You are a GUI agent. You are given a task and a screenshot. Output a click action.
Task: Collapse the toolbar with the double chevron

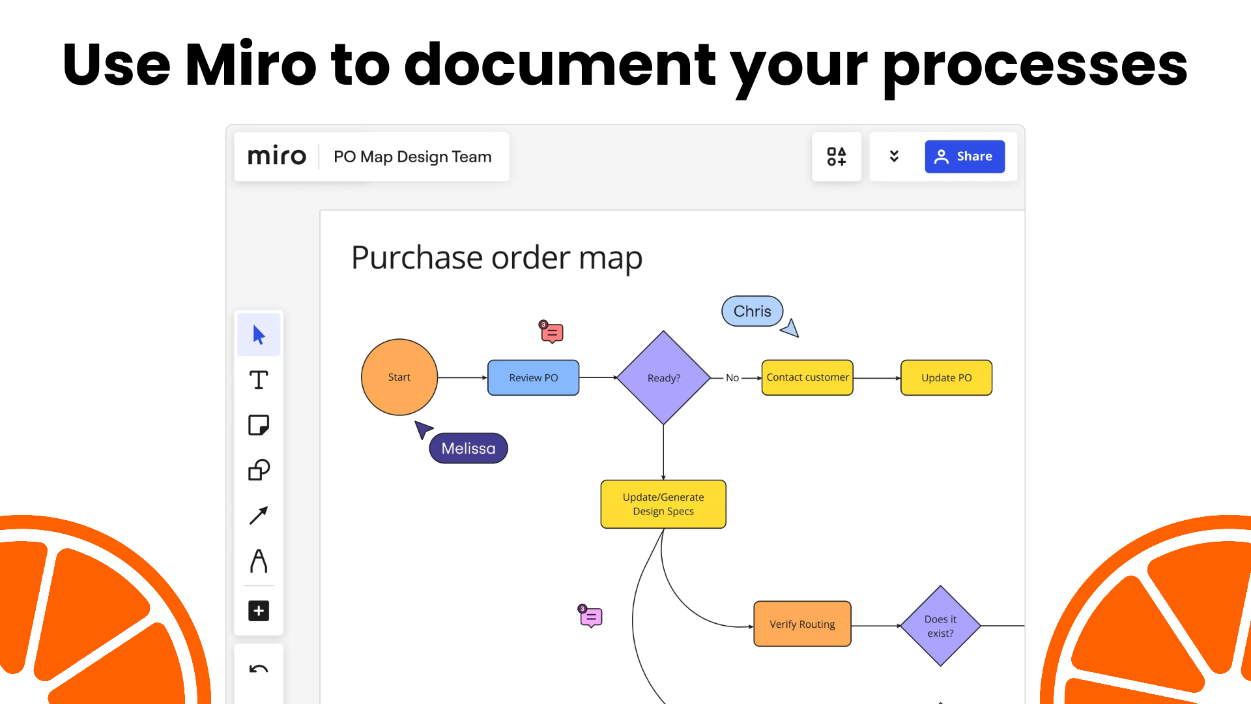(x=894, y=156)
